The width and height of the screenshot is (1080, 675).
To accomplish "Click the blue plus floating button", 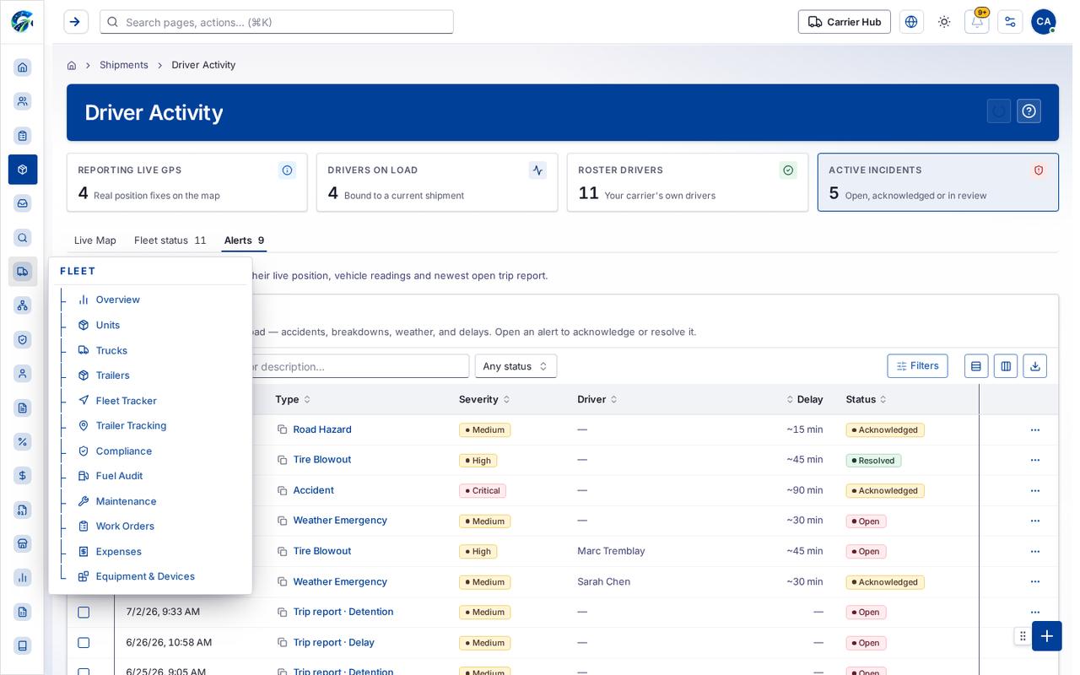I will pyautogui.click(x=1047, y=636).
